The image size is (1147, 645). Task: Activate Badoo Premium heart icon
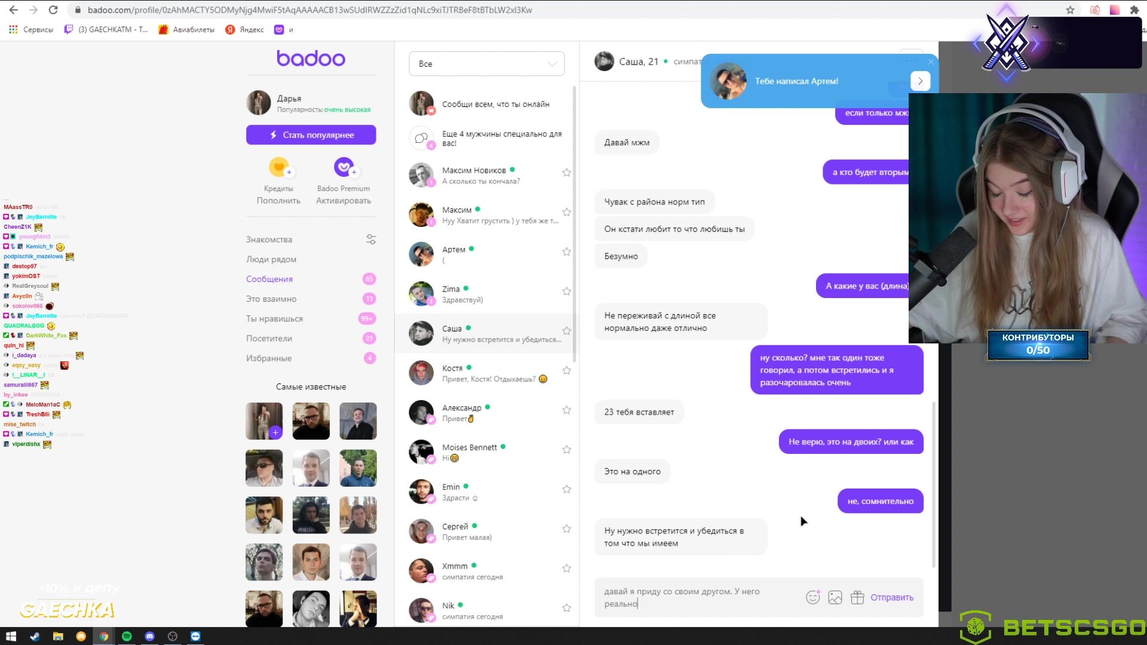344,167
